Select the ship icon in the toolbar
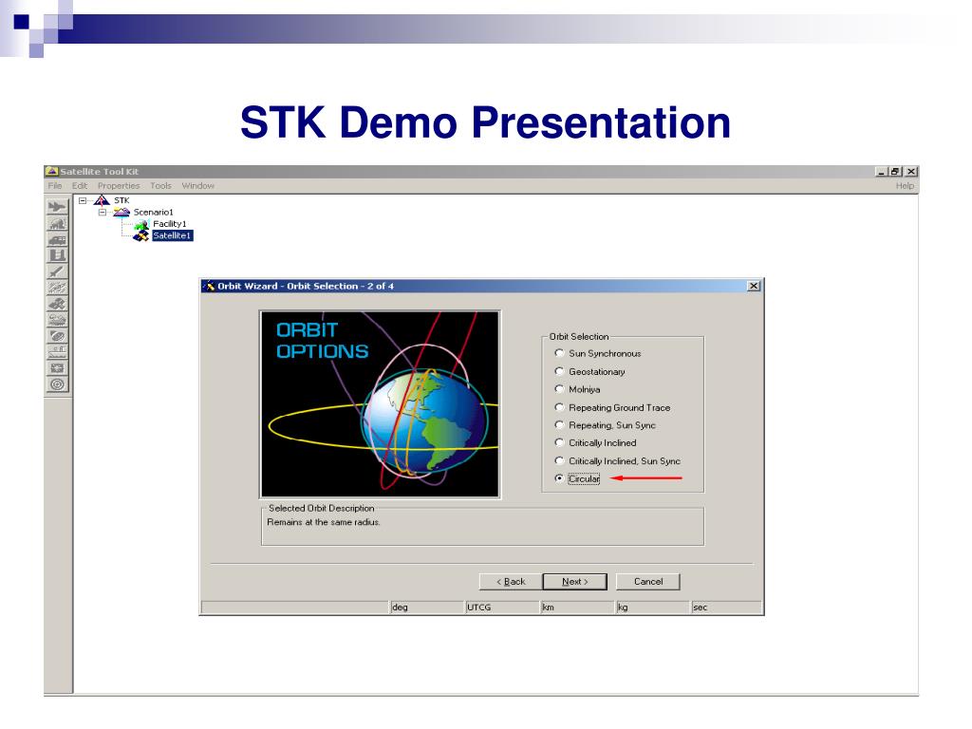Image resolution: width=972 pixels, height=729 pixels. click(x=57, y=320)
